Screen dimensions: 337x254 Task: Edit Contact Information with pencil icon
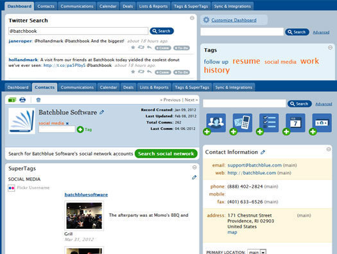tap(263, 152)
